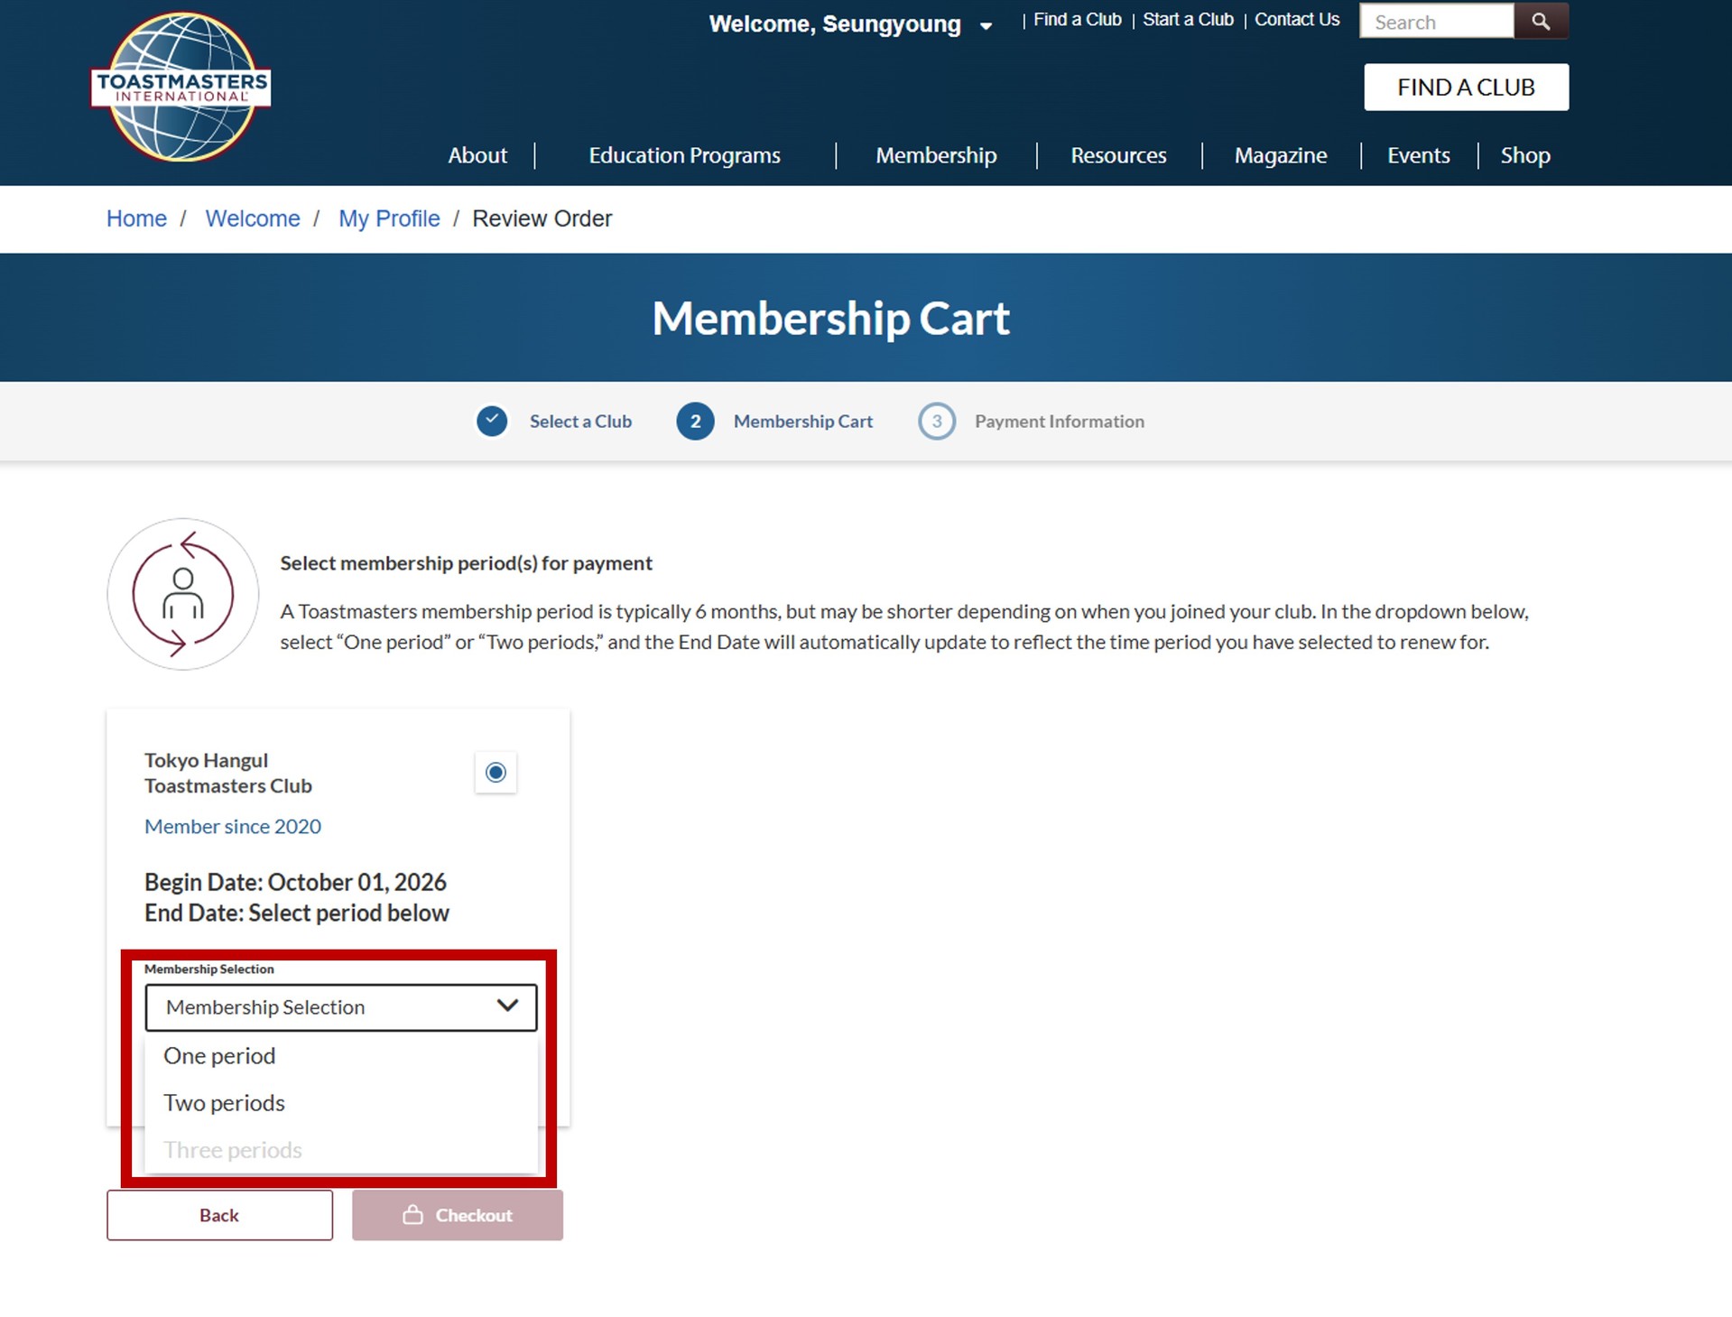The height and width of the screenshot is (1317, 1732).
Task: Click step 2 Membership Cart circle
Action: (x=695, y=421)
